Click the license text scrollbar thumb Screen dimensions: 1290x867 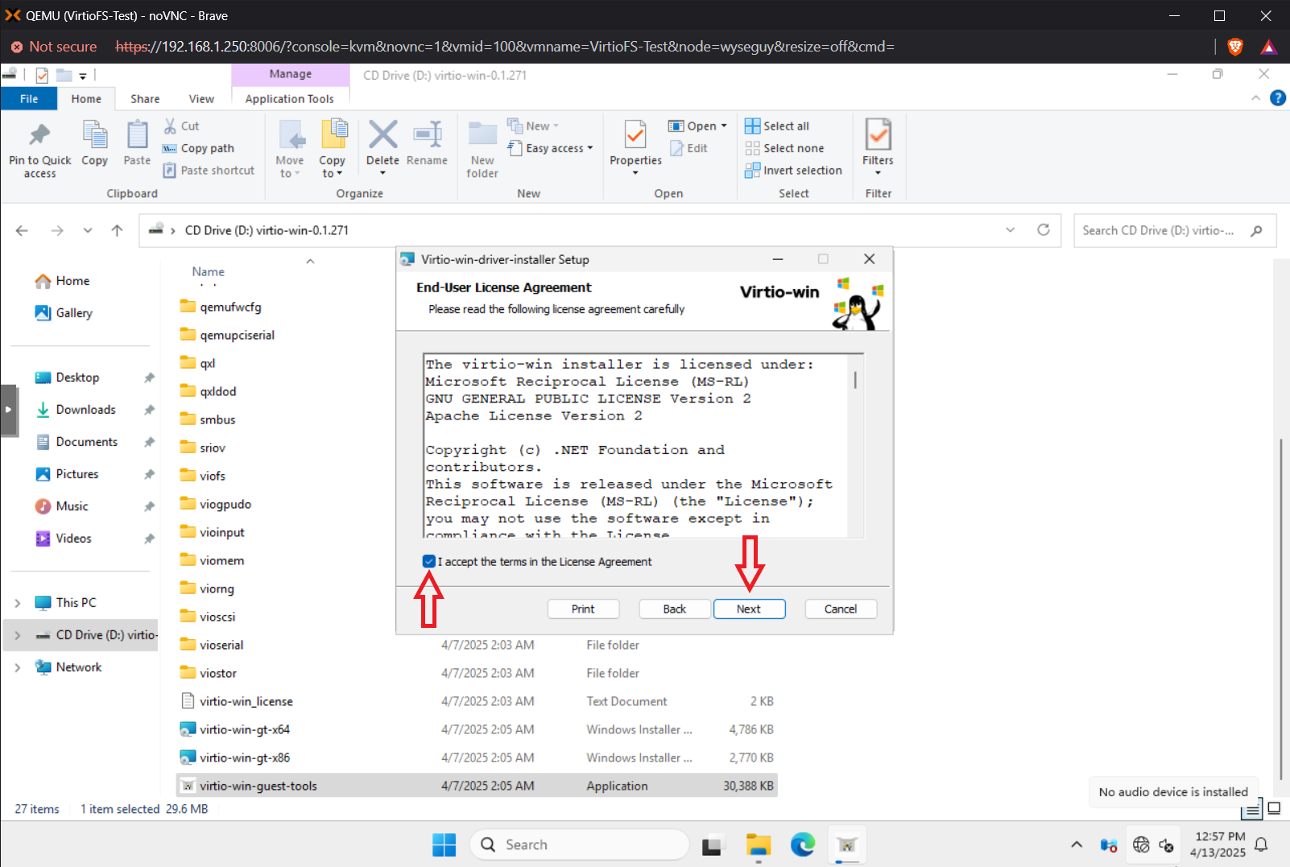(x=855, y=379)
